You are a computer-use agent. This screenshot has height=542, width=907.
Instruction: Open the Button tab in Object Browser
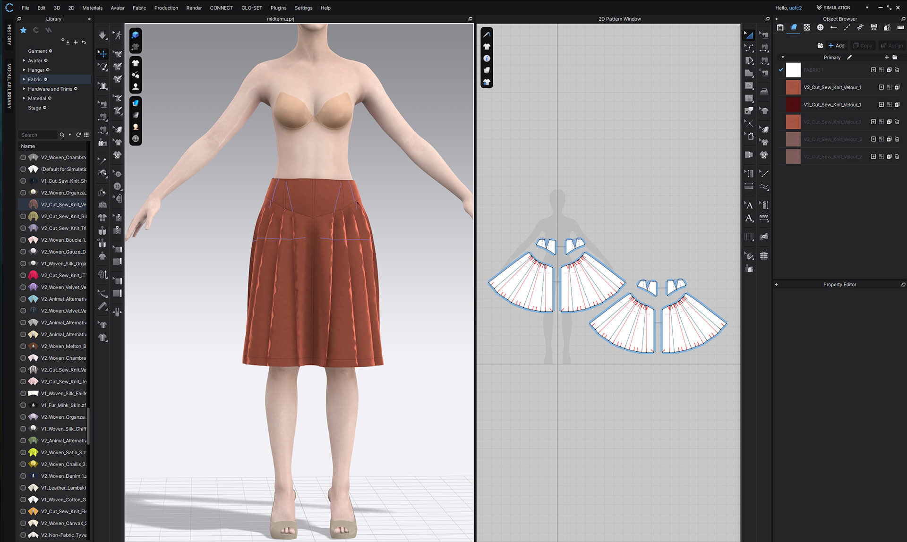(x=820, y=27)
